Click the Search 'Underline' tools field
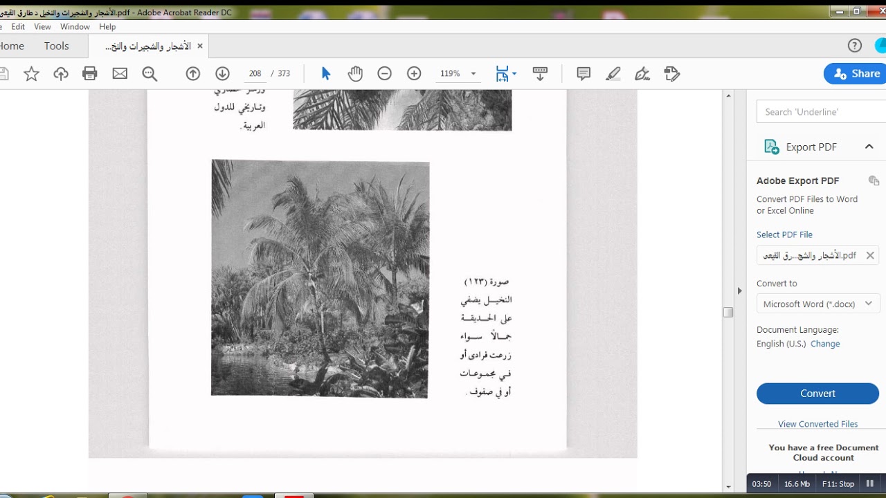The height and width of the screenshot is (498, 886). point(822,111)
